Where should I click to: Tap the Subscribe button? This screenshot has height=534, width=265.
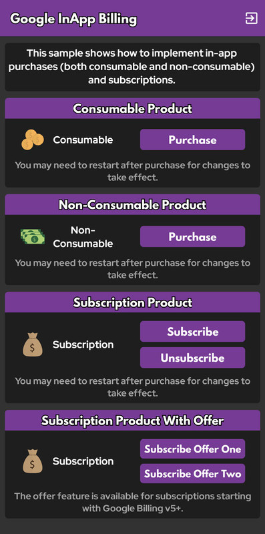pos(192,331)
